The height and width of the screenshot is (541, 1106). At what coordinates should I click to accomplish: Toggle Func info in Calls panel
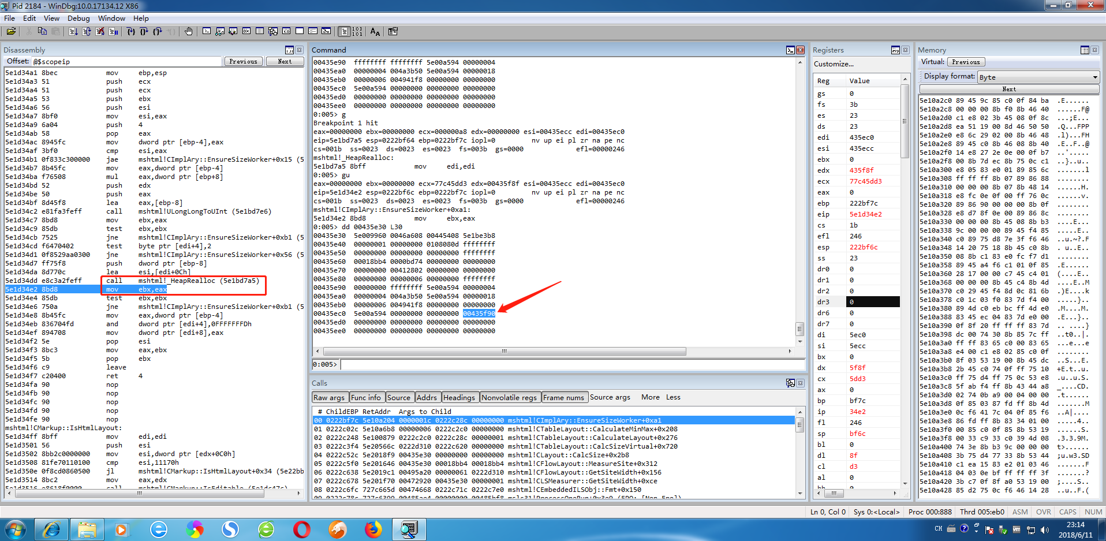[366, 397]
